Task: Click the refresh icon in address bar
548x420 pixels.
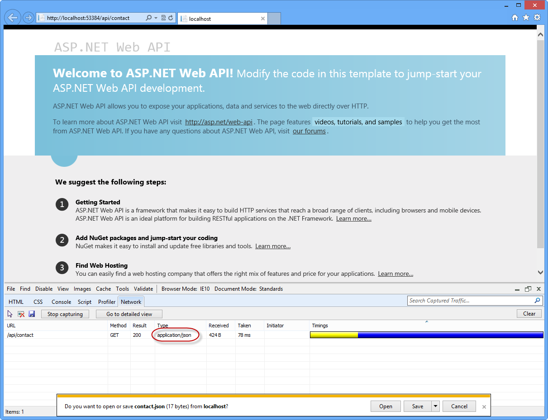Action: click(170, 17)
